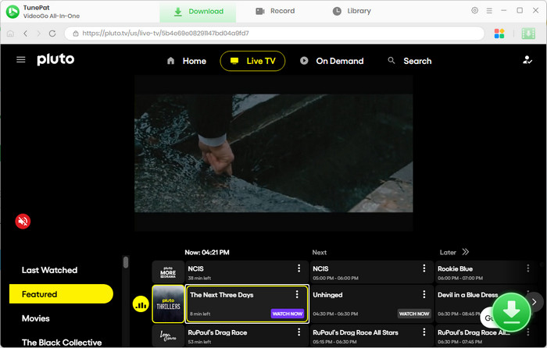Open the Pluto user account icon
The width and height of the screenshot is (547, 348).
(527, 60)
